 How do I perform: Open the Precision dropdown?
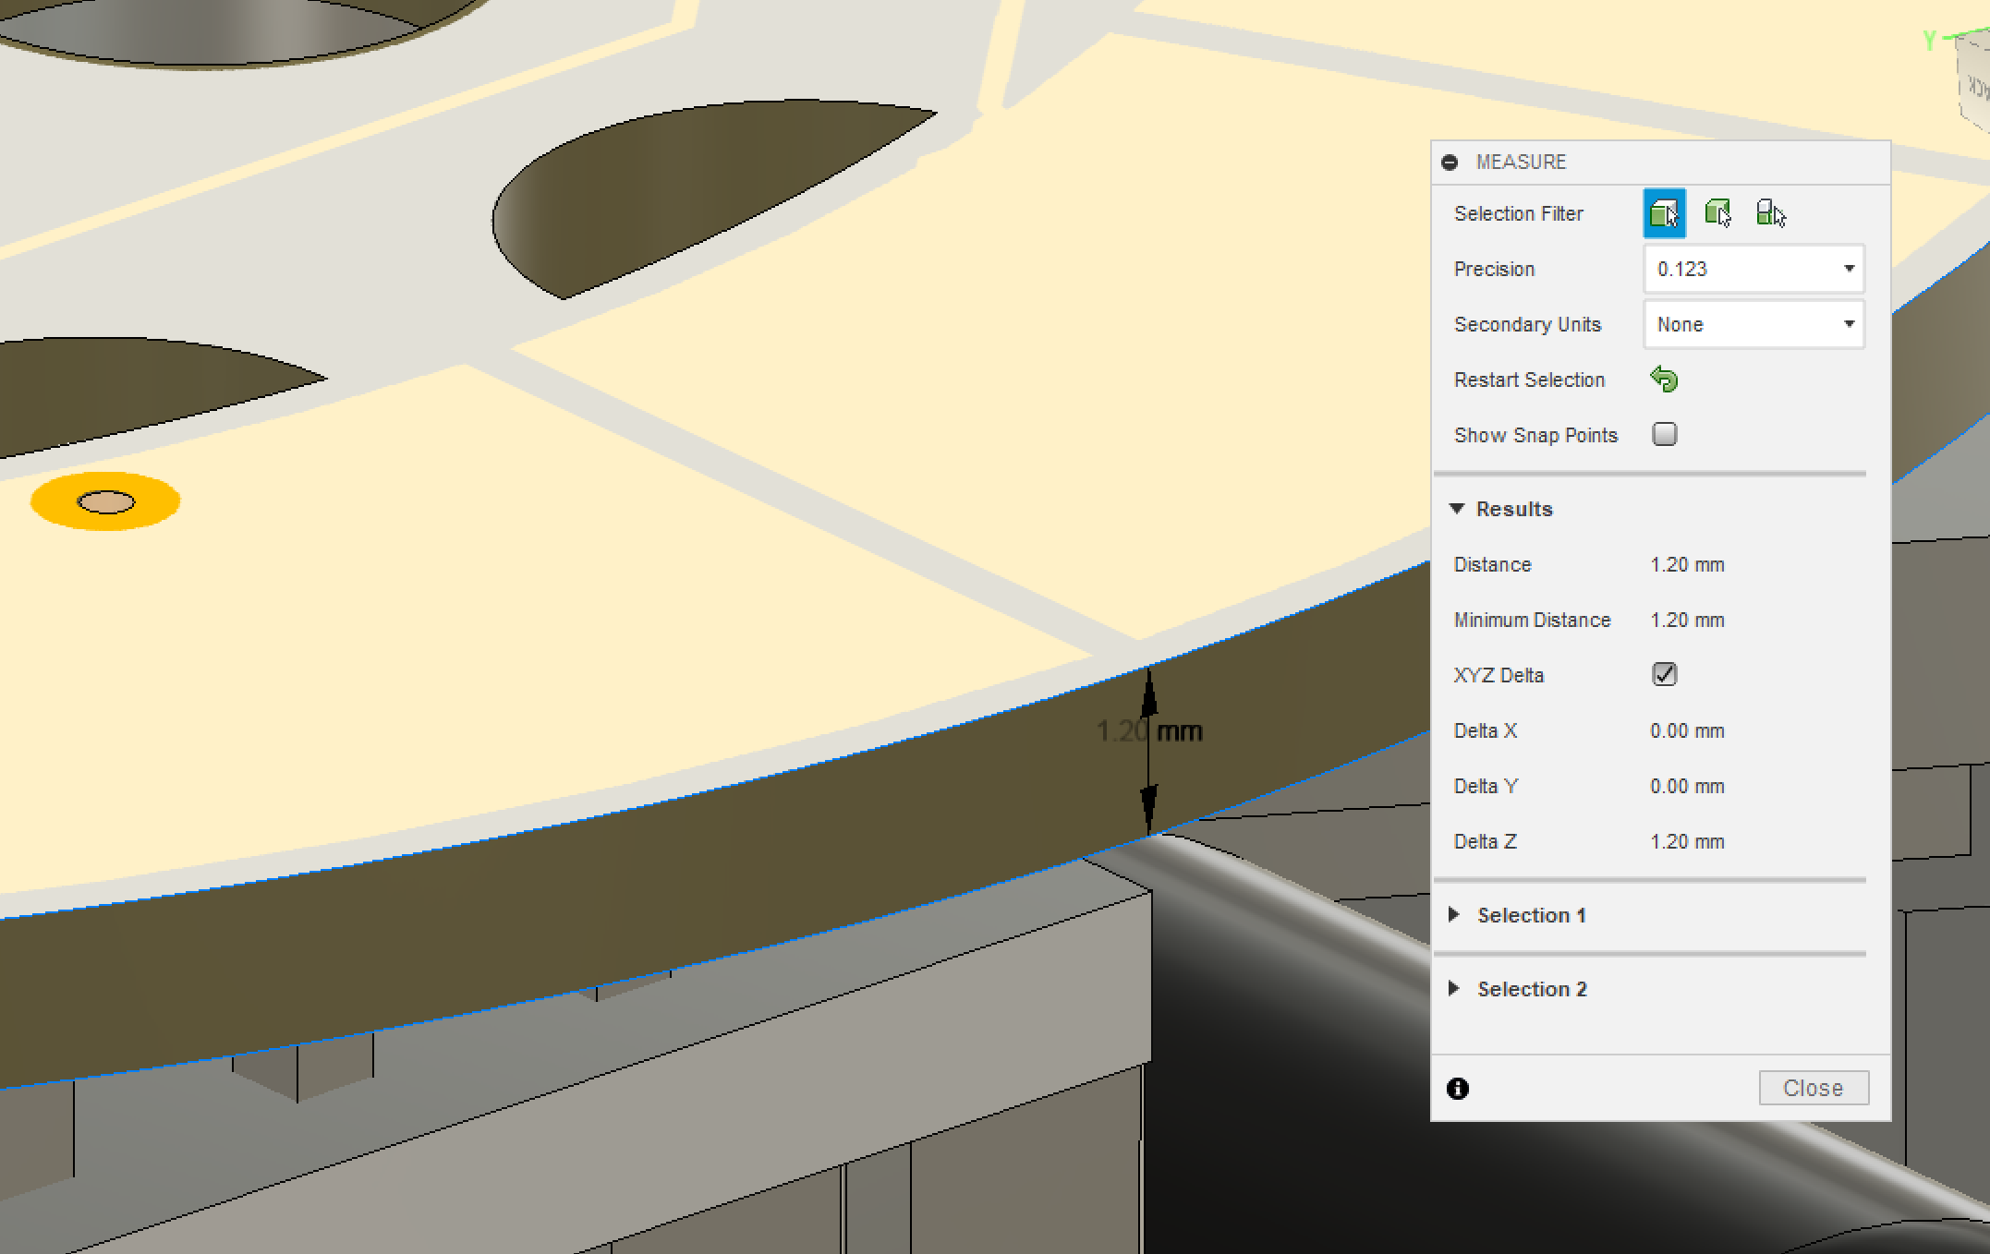point(1753,269)
